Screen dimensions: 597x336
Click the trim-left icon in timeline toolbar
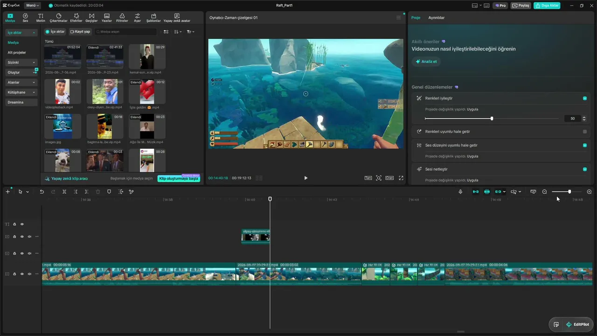tap(76, 192)
